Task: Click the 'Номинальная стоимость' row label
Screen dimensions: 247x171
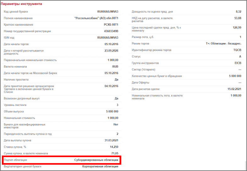Action: pyautogui.click(x=20, y=118)
